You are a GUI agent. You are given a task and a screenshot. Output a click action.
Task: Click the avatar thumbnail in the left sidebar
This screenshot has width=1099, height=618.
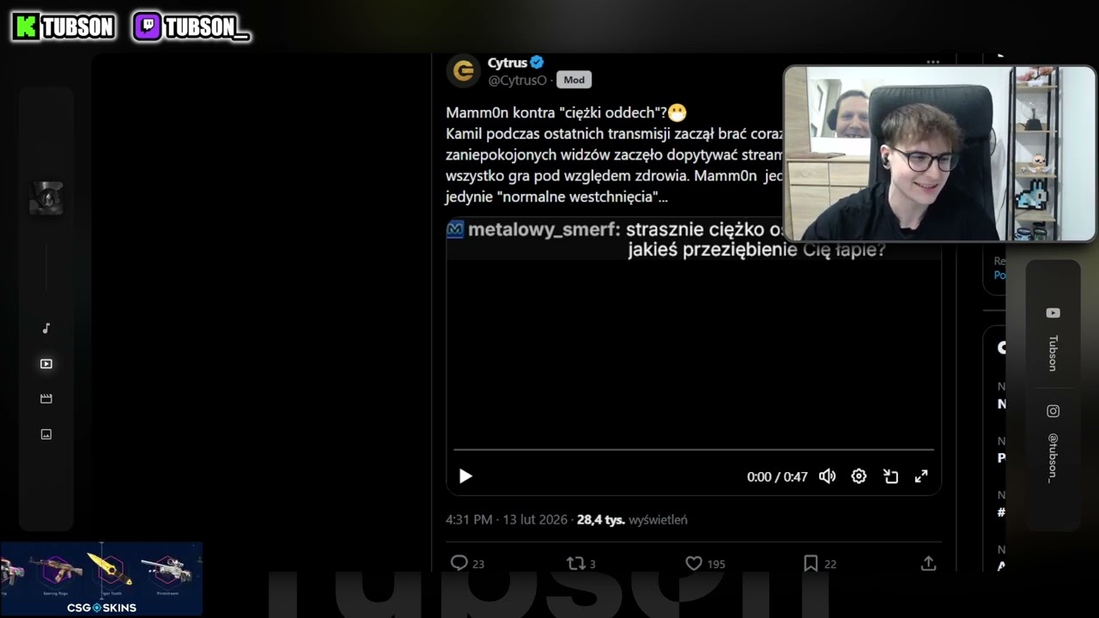(46, 198)
